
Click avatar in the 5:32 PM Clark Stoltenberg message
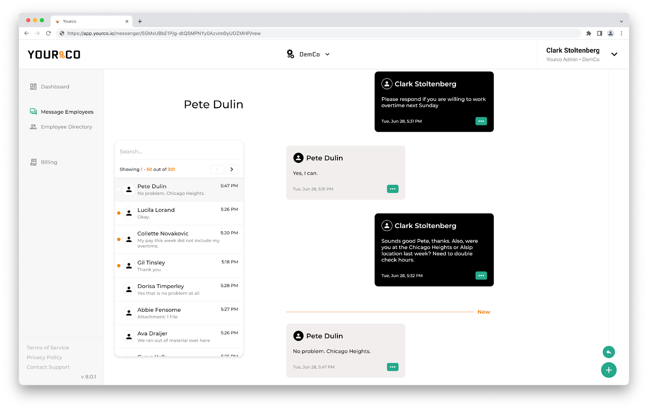pyautogui.click(x=387, y=226)
